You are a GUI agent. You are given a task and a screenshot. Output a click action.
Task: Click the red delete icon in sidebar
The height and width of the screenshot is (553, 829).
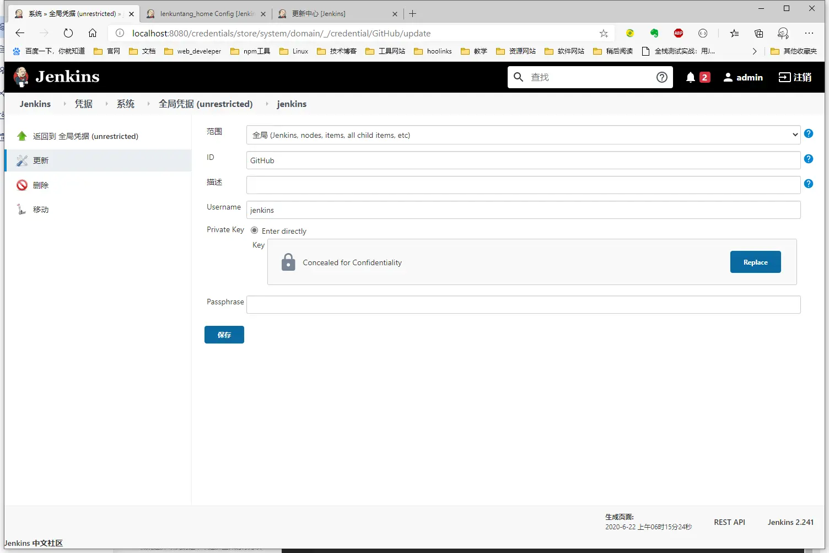point(22,185)
